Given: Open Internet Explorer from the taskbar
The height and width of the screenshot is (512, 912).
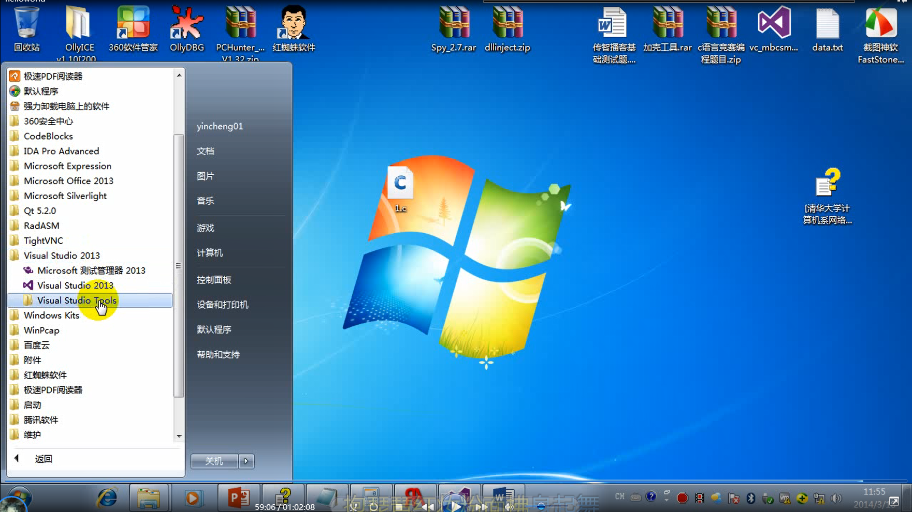Looking at the screenshot, I should click(107, 498).
